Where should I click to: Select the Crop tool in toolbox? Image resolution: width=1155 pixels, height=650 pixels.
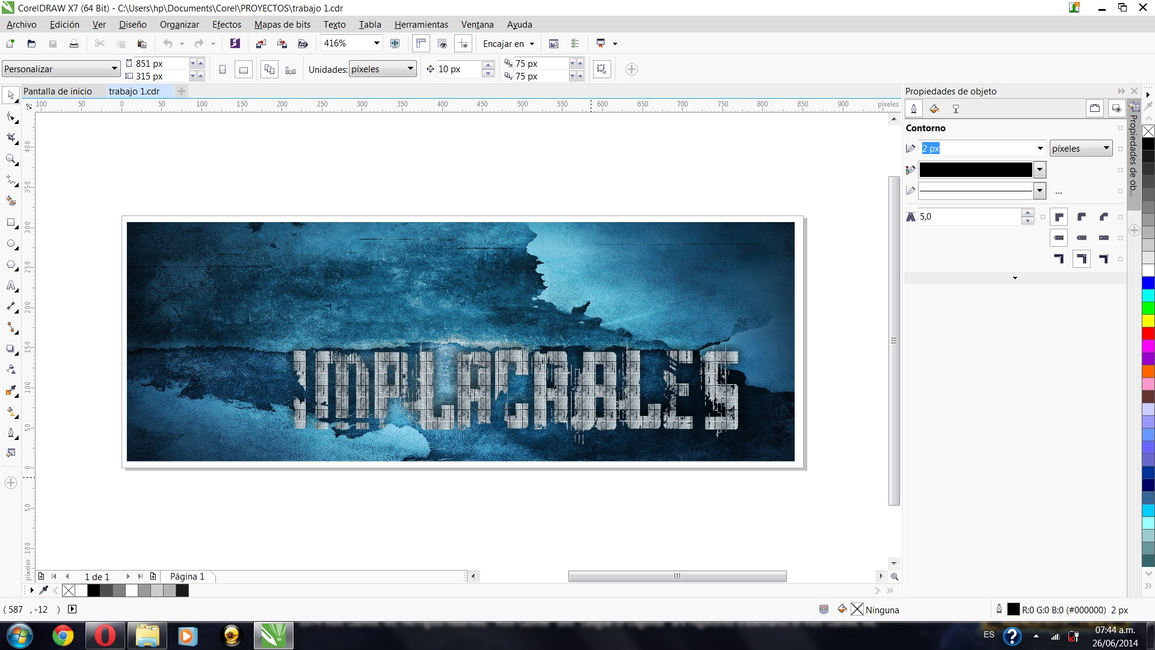(x=11, y=138)
